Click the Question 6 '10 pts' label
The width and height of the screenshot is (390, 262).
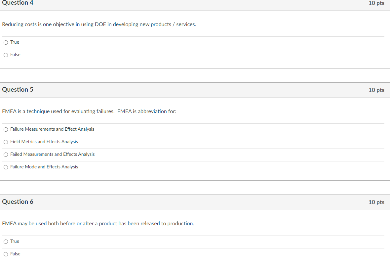[376, 202]
